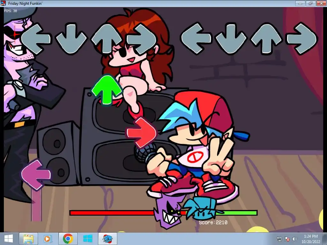Open the clock showing 1:24 PM
The width and height of the screenshot is (327, 245).
point(311,239)
